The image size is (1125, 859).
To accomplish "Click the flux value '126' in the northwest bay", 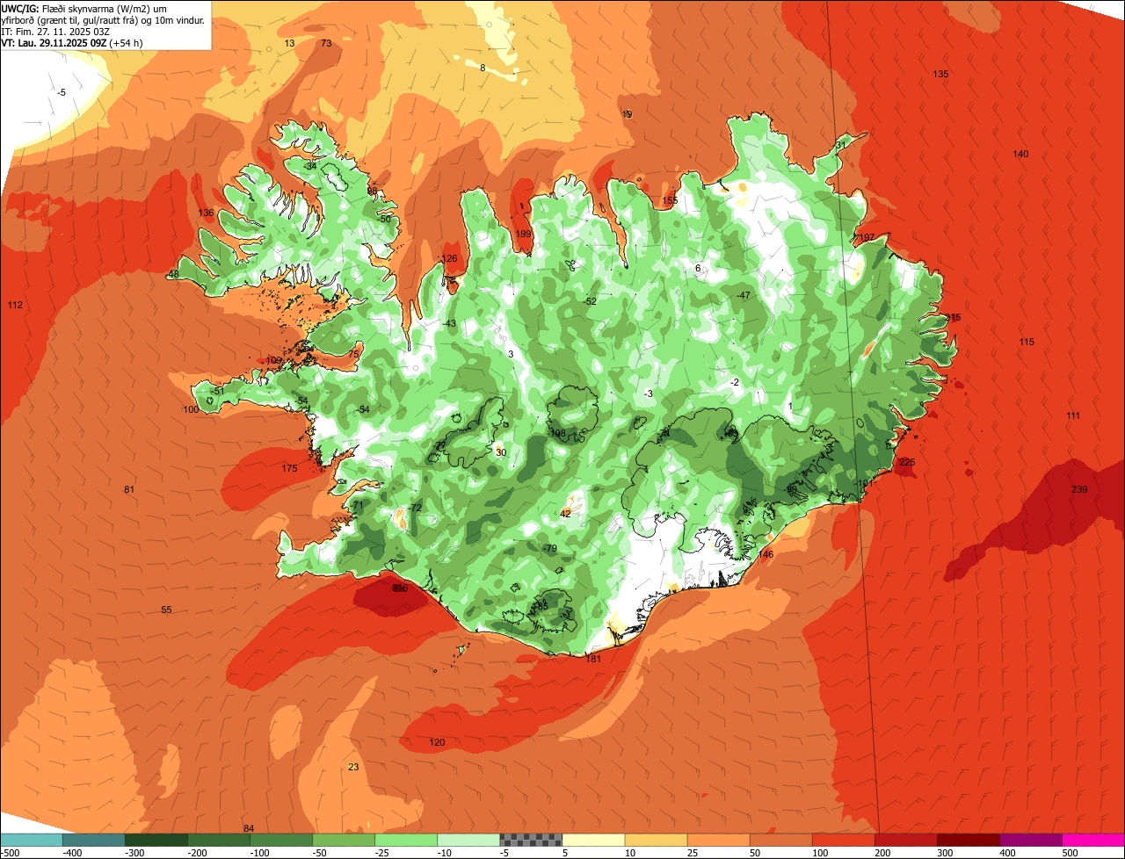I will pos(450,258).
